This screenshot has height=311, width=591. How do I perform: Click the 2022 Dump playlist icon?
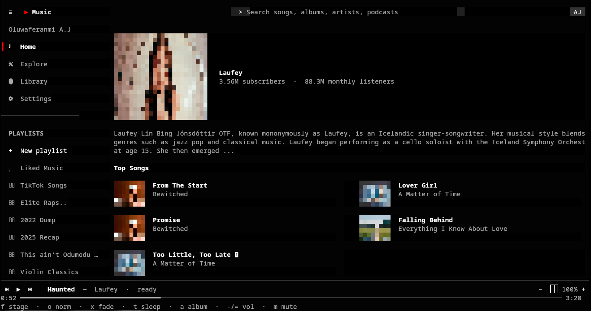tap(12, 220)
